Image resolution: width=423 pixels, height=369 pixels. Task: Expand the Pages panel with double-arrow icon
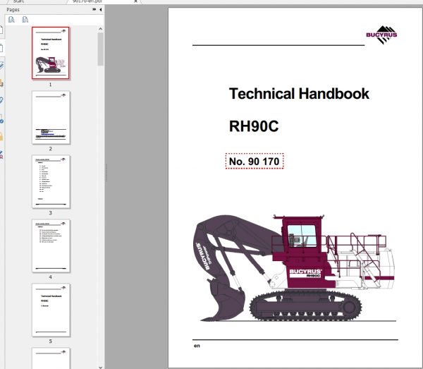click(94, 9)
